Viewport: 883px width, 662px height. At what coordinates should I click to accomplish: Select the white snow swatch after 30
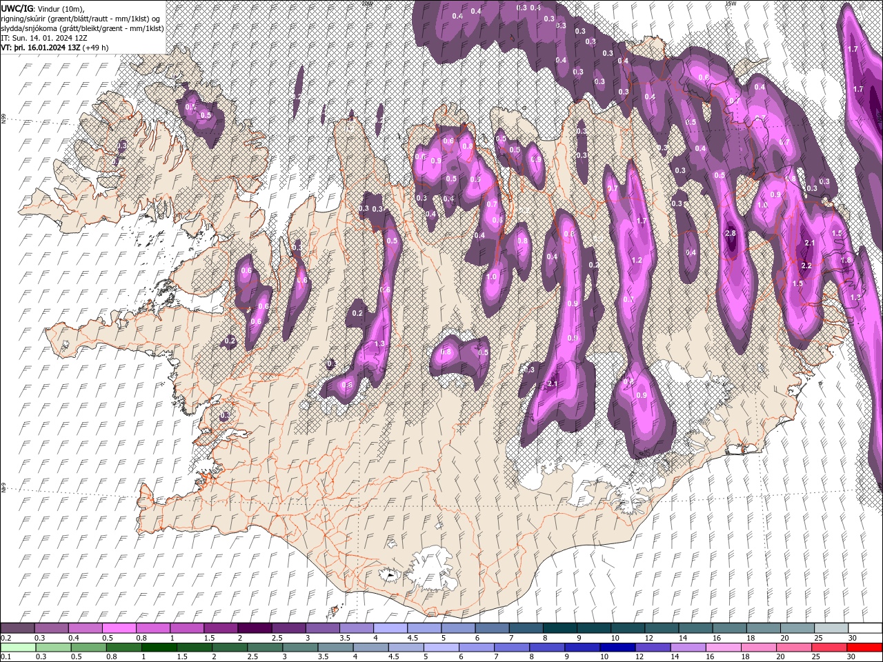tap(865, 628)
